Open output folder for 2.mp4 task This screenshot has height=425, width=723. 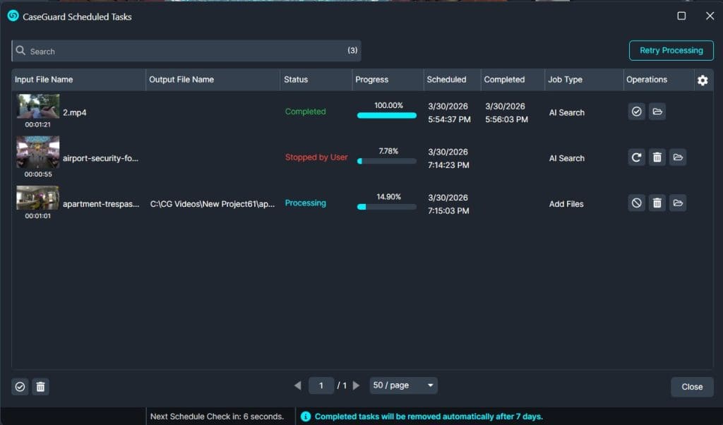click(657, 112)
